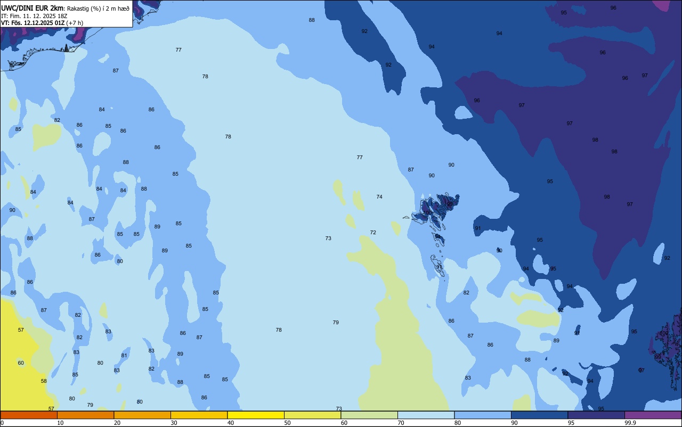Select the 20–30 amber legend swatch

click(x=142, y=415)
